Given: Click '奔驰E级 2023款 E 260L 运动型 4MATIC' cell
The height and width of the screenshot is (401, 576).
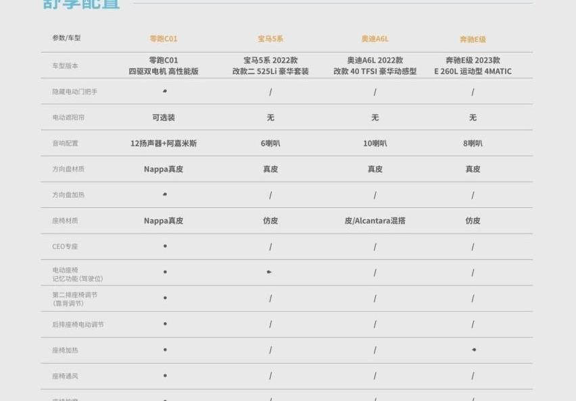Looking at the screenshot, I should point(473,65).
